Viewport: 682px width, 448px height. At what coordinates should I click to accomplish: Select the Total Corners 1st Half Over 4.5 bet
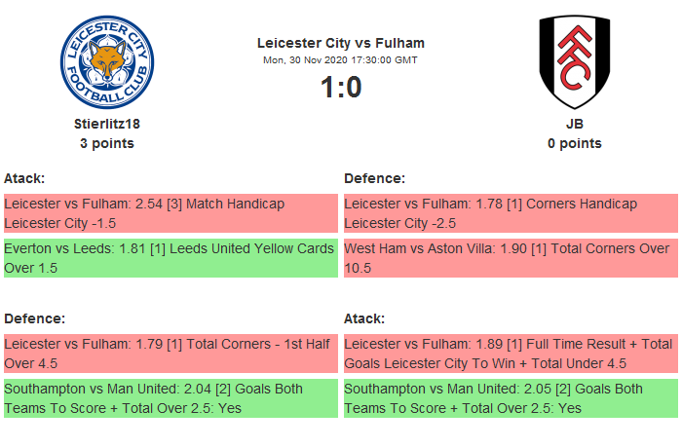(170, 354)
